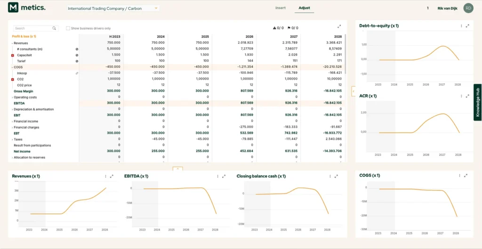The image size is (482, 249).
Task: Expand the Financial income row
Action: point(12,121)
